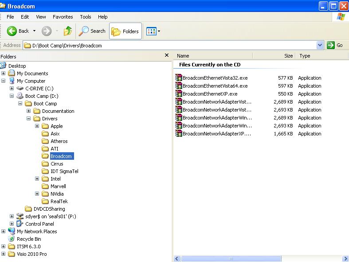Viewport: 349px width, 262px height.
Task: Open the Favorites menu
Action: pyautogui.click(x=63, y=17)
